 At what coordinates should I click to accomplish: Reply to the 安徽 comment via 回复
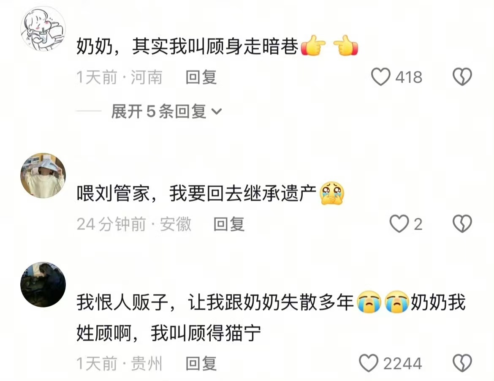coord(229,224)
